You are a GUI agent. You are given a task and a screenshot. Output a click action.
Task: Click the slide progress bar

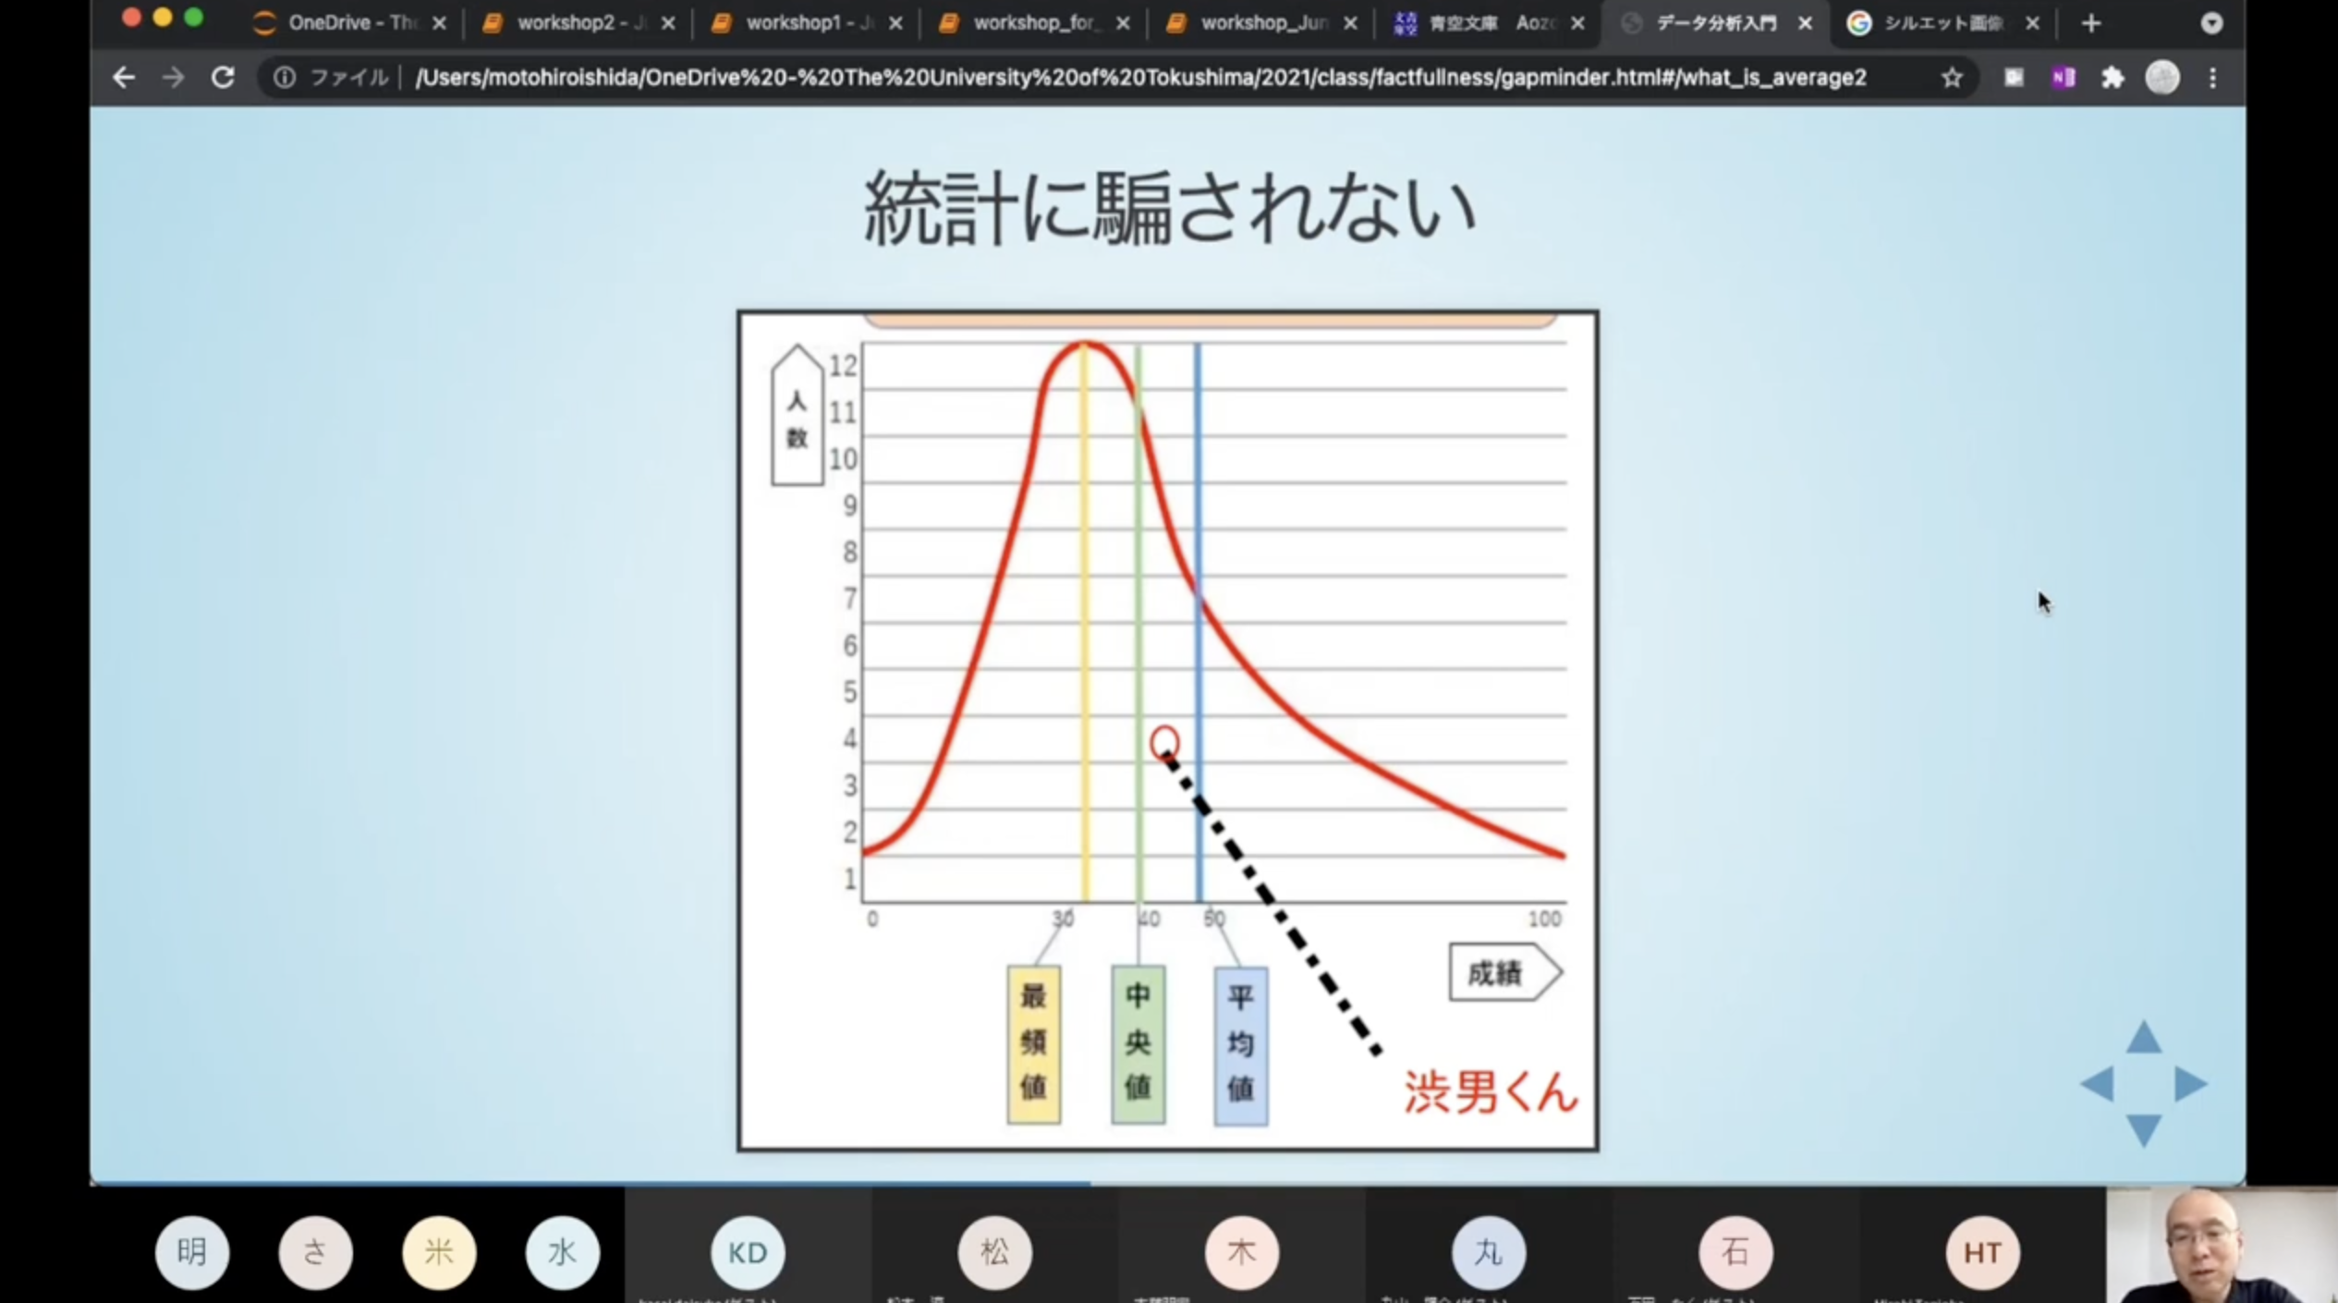pos(1167,1183)
